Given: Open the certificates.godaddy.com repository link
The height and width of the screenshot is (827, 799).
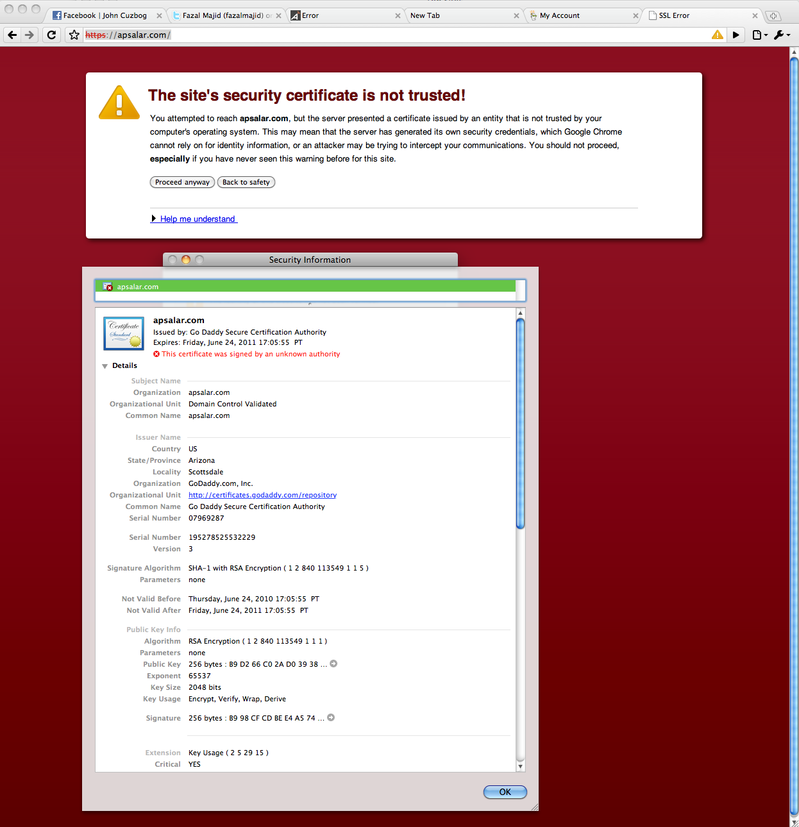Looking at the screenshot, I should (262, 496).
